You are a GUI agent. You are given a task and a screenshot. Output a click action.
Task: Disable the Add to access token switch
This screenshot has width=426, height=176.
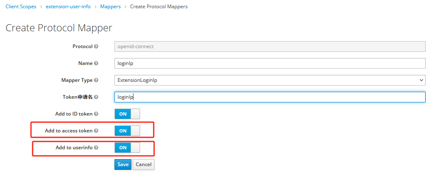127,131
